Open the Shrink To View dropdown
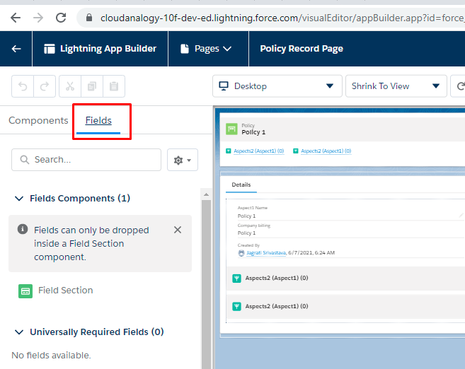The height and width of the screenshot is (369, 465). click(x=396, y=86)
